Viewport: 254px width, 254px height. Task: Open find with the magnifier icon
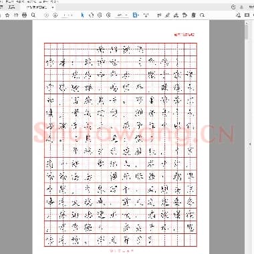(33, 15)
